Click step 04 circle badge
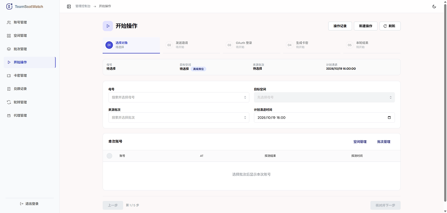 pyautogui.click(x=290, y=45)
